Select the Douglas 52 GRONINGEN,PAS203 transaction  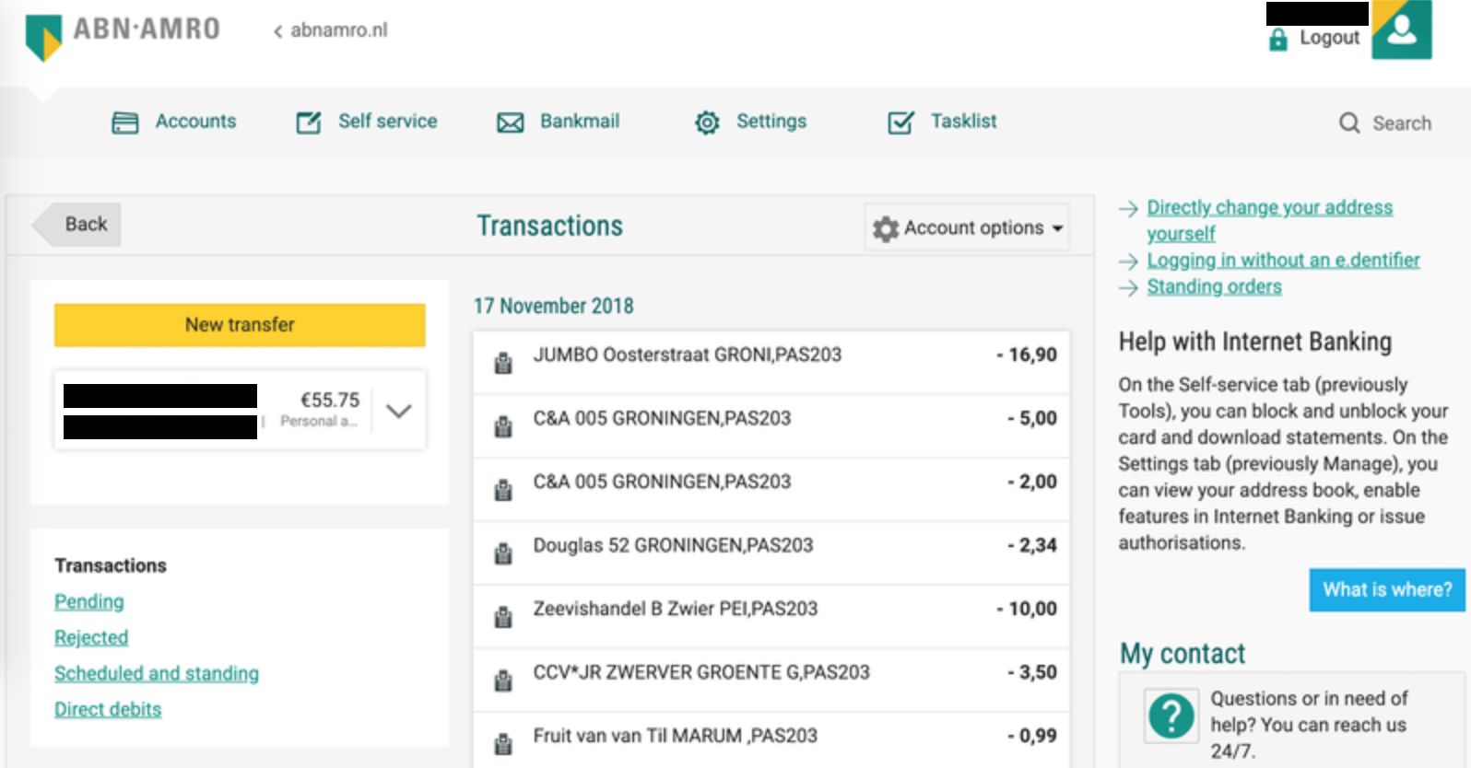[x=771, y=553]
